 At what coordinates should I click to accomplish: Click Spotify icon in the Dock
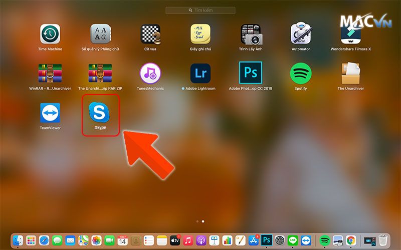click(x=325, y=240)
